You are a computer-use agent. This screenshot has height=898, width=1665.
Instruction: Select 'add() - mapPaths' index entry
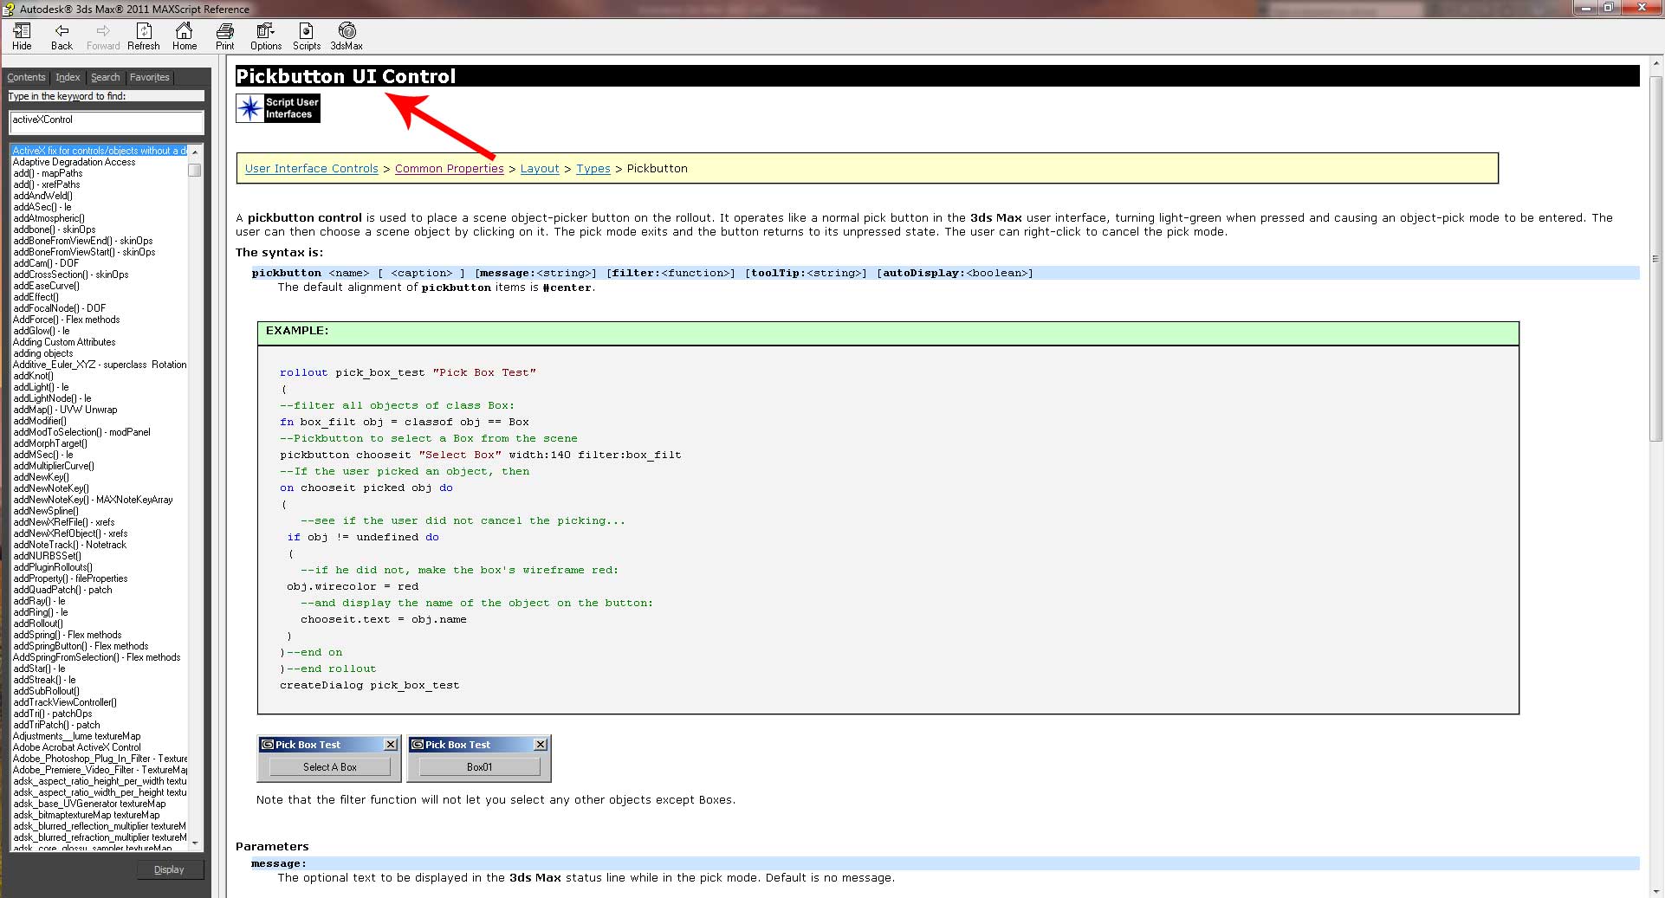[48, 173]
